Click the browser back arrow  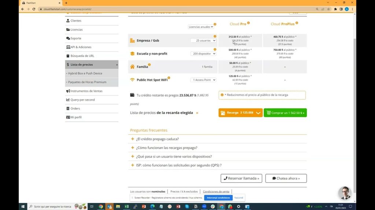tap(23, 9)
